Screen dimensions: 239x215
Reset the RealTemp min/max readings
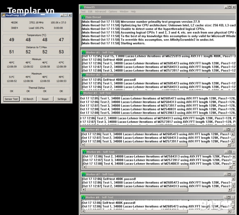pyautogui.click(x=45, y=99)
